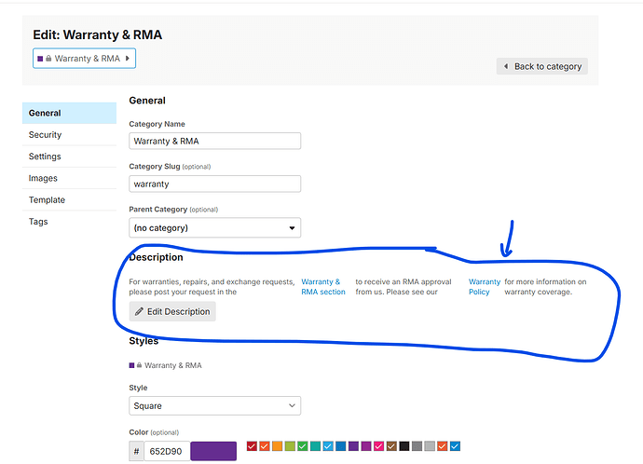Open the Style dropdown showing Square
Image resolution: width=643 pixels, height=464 pixels.
click(x=215, y=406)
